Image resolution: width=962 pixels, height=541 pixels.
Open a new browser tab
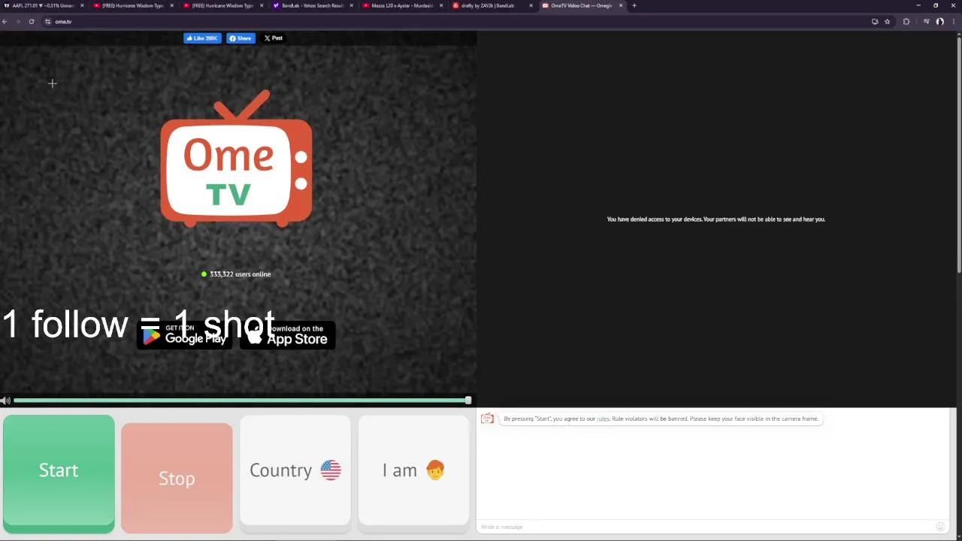pos(634,5)
